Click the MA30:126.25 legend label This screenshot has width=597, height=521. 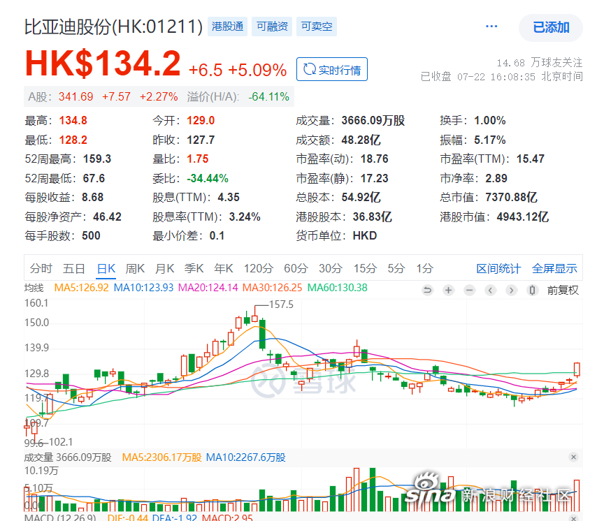272,288
